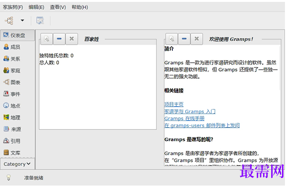Collapse the 百家姓 gramplet
The height and width of the screenshot is (186, 293).
point(59,39)
